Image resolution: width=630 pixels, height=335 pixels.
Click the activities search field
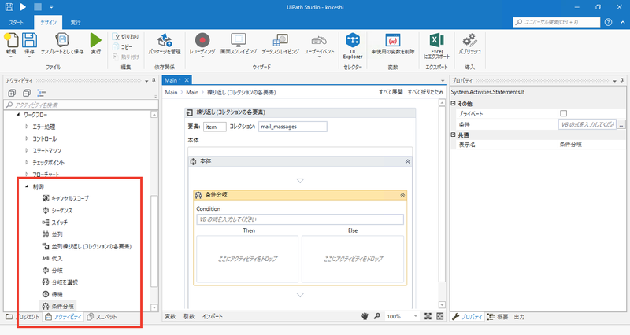[x=81, y=105]
